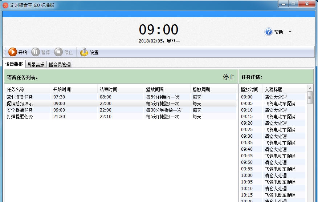Click the Stop (停止) toolbar button

(63, 52)
